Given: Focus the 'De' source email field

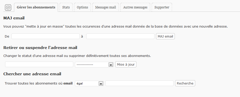Looking at the screenshot, I should click(46, 36).
